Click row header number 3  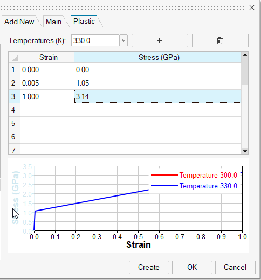pos(14,96)
